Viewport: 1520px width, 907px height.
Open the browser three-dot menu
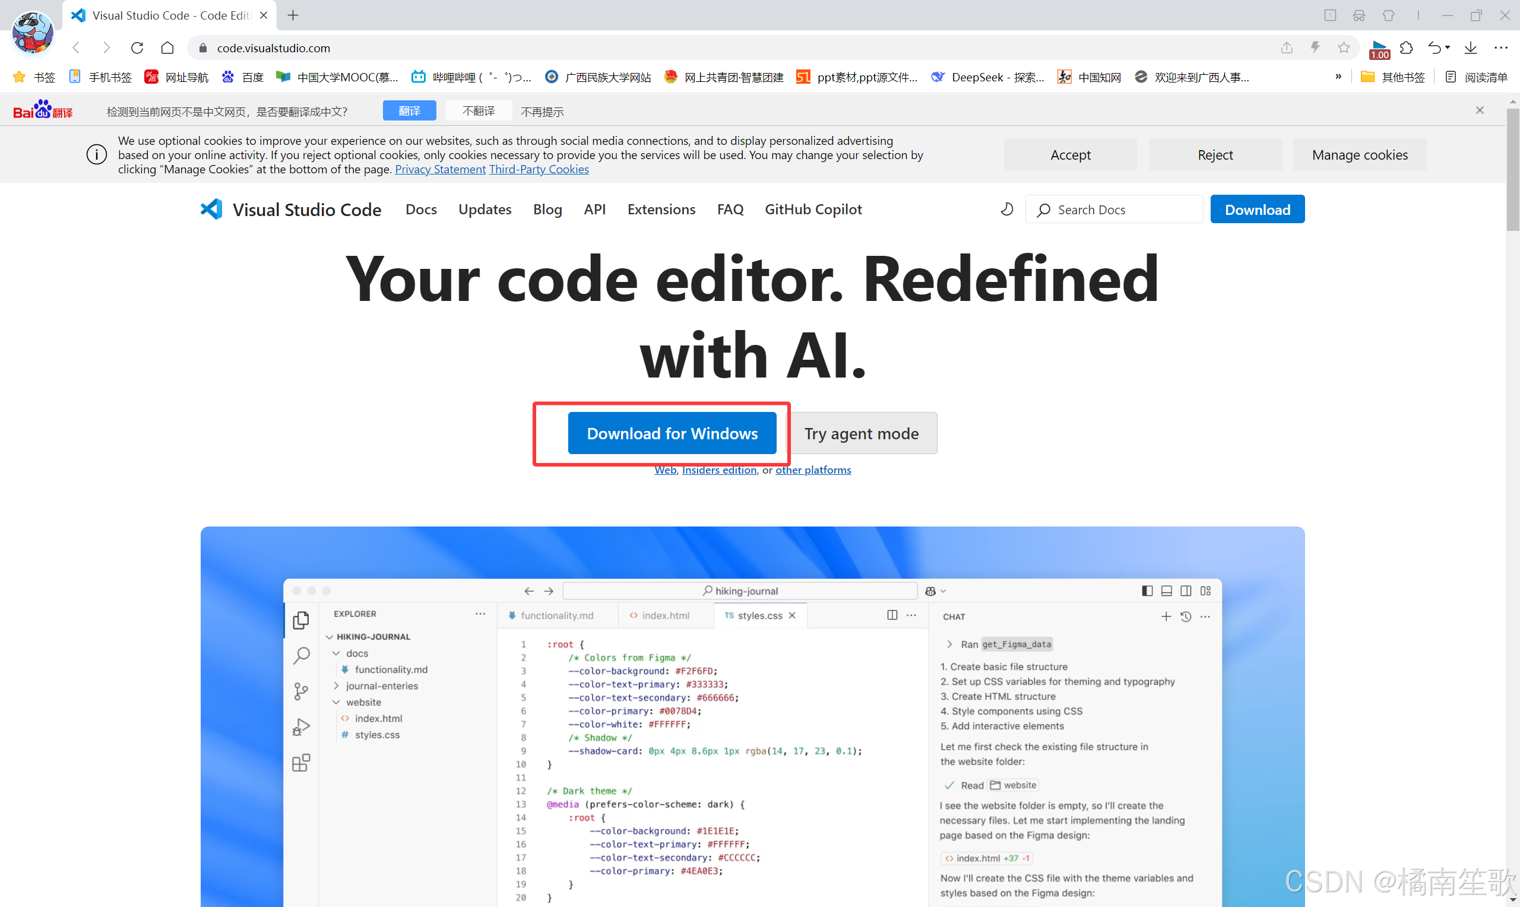coord(1501,47)
